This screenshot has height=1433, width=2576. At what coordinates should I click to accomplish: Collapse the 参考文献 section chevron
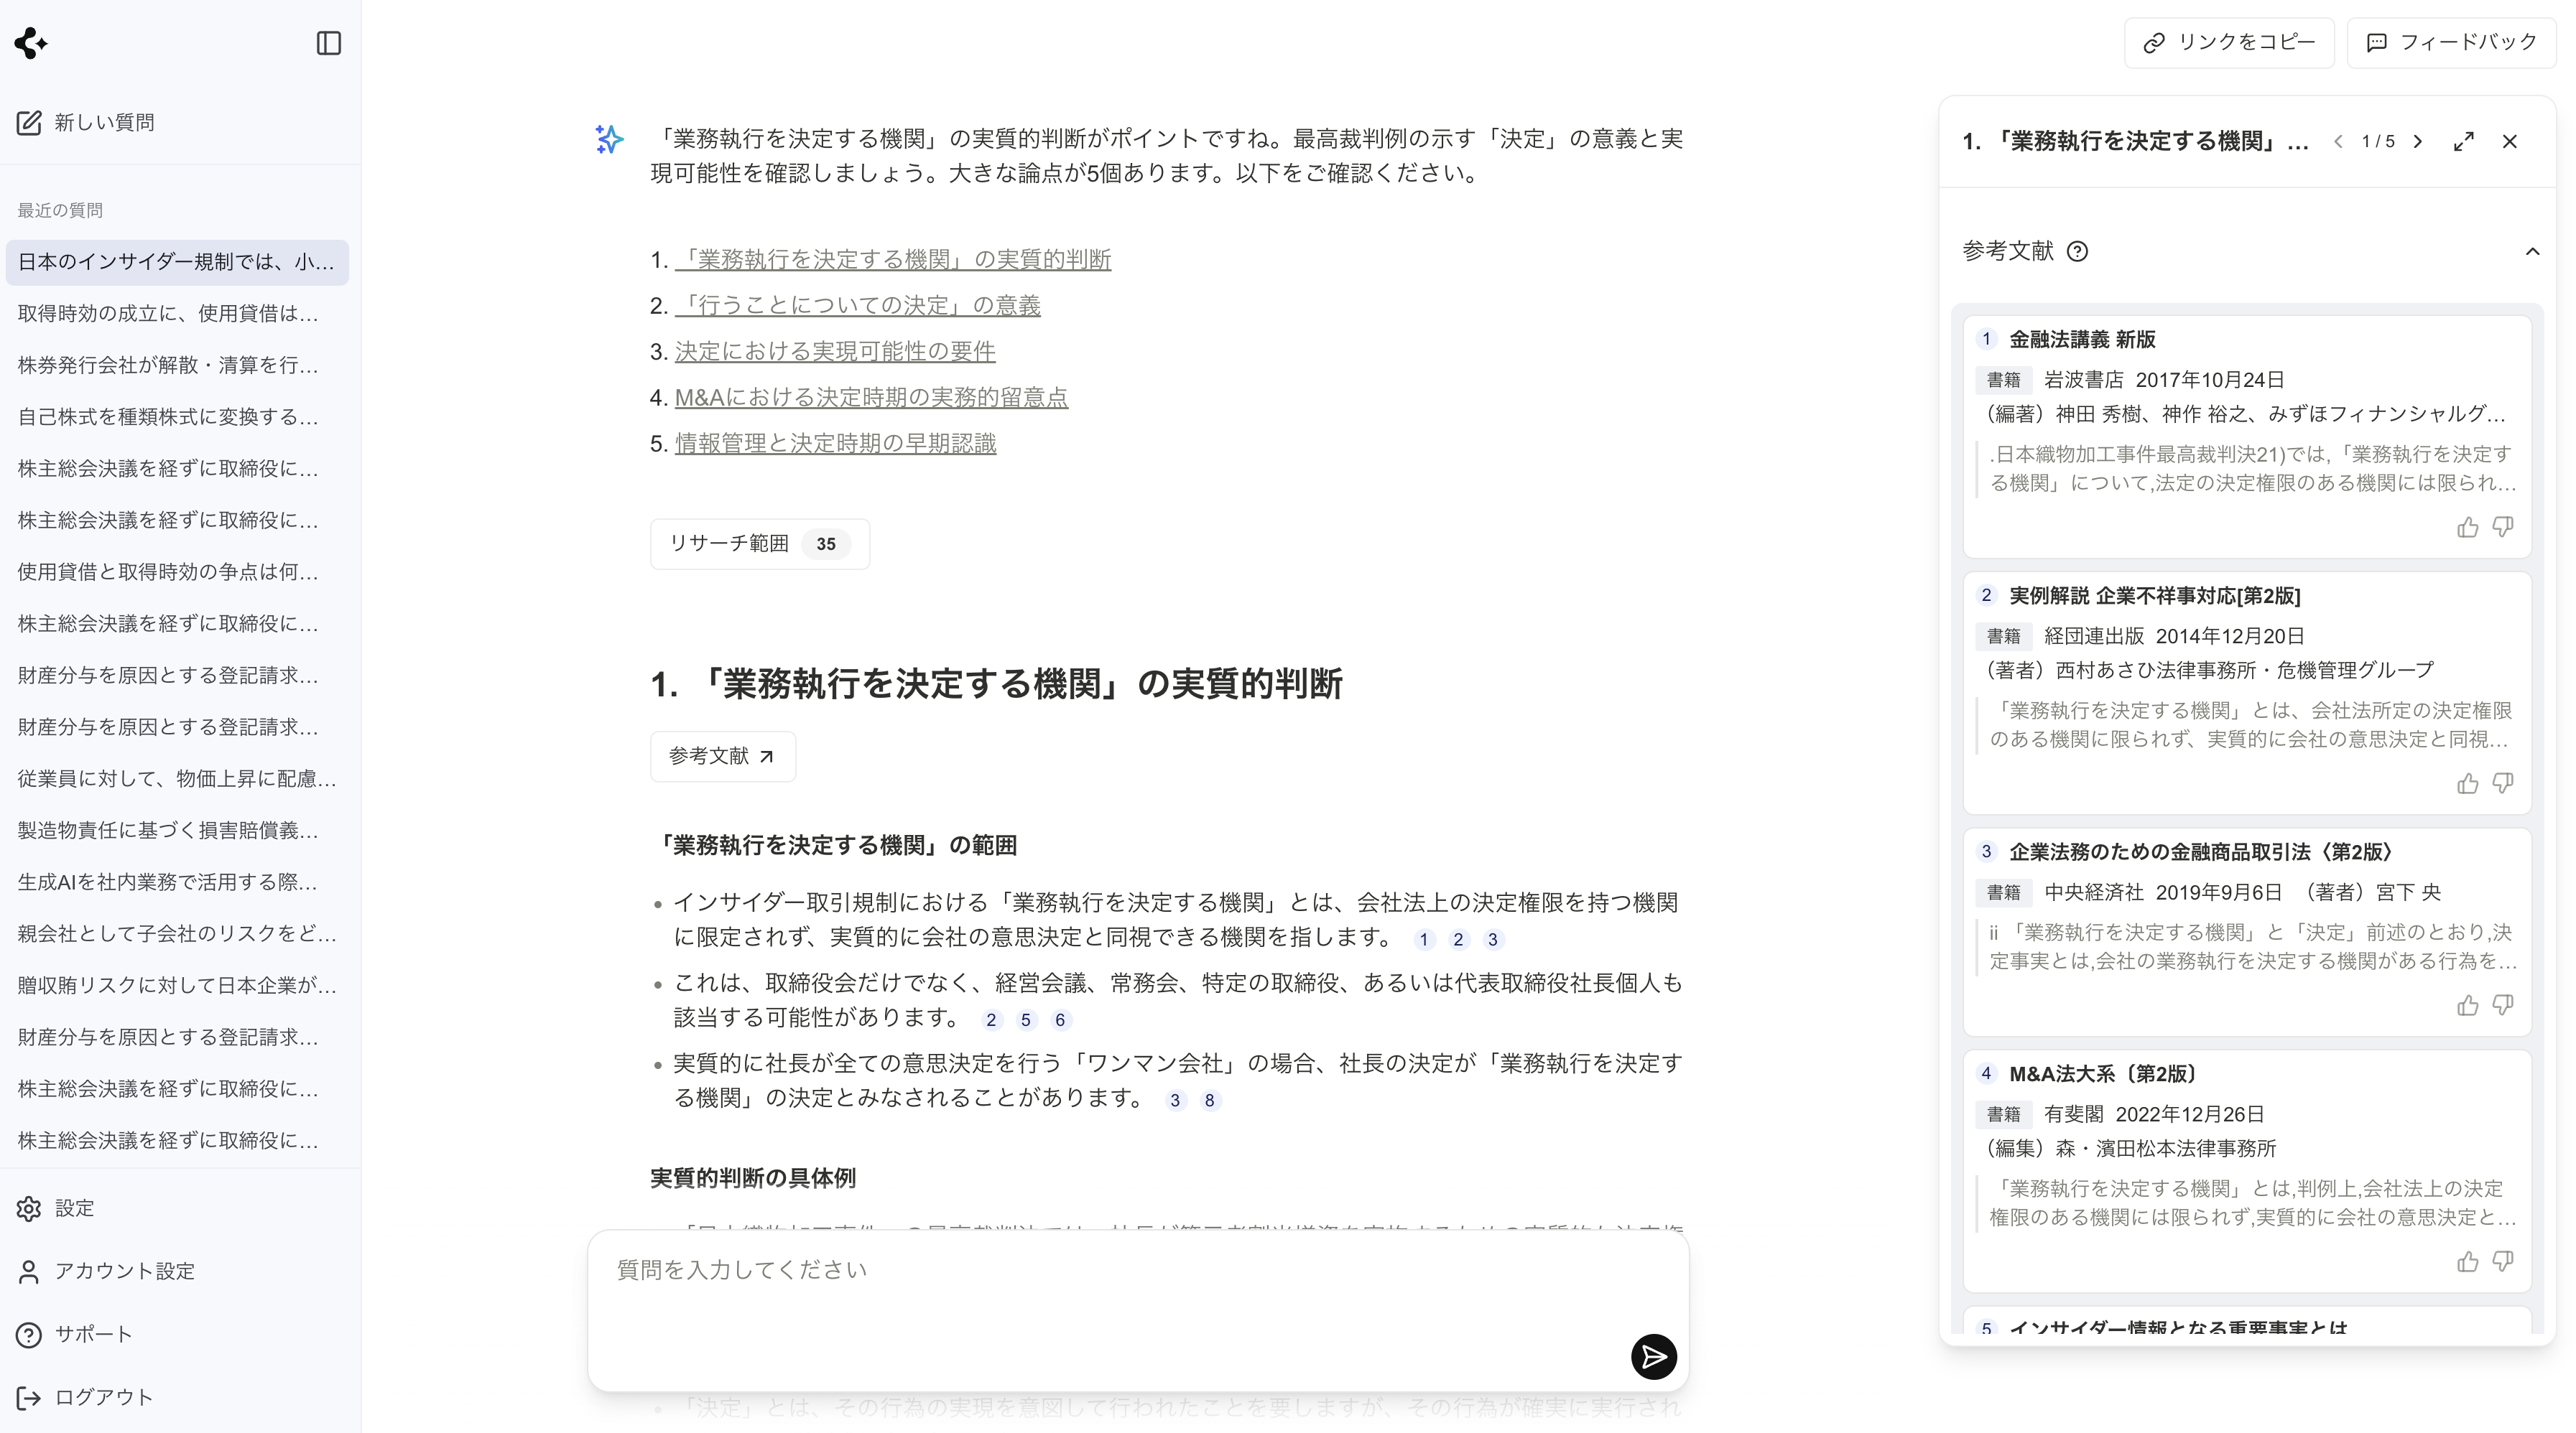point(2532,252)
